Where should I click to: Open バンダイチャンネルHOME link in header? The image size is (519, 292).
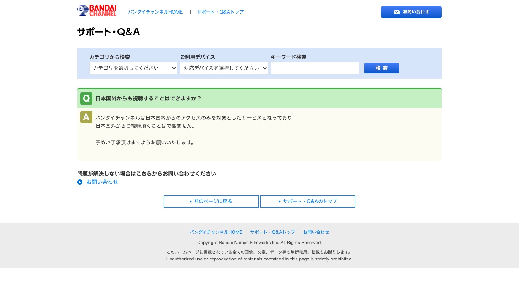[155, 12]
